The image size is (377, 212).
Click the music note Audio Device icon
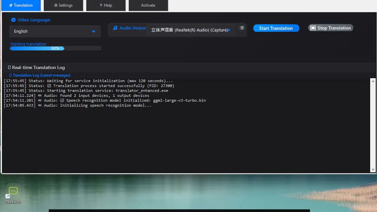(115, 28)
